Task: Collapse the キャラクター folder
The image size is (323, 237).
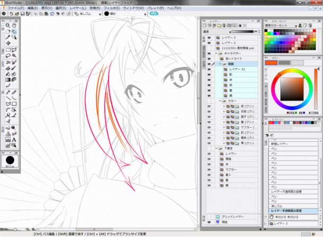Action: coord(217,53)
